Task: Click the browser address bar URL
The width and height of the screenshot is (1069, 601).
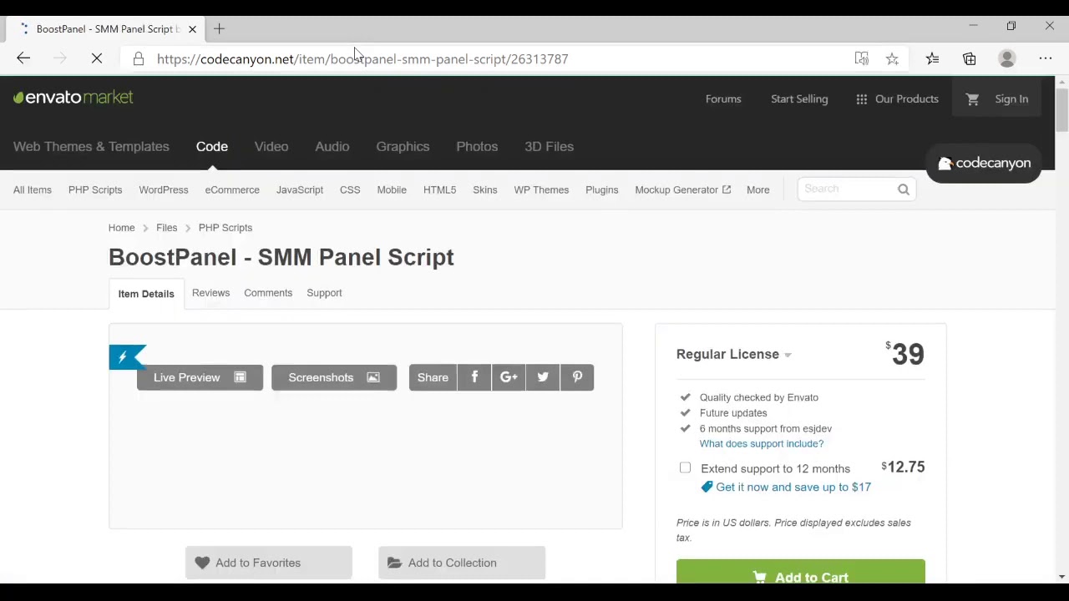Action: click(x=362, y=58)
